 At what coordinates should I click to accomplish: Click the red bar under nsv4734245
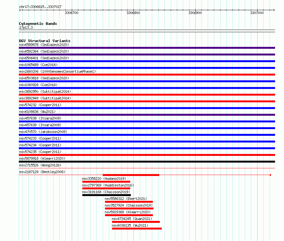[136, 222]
